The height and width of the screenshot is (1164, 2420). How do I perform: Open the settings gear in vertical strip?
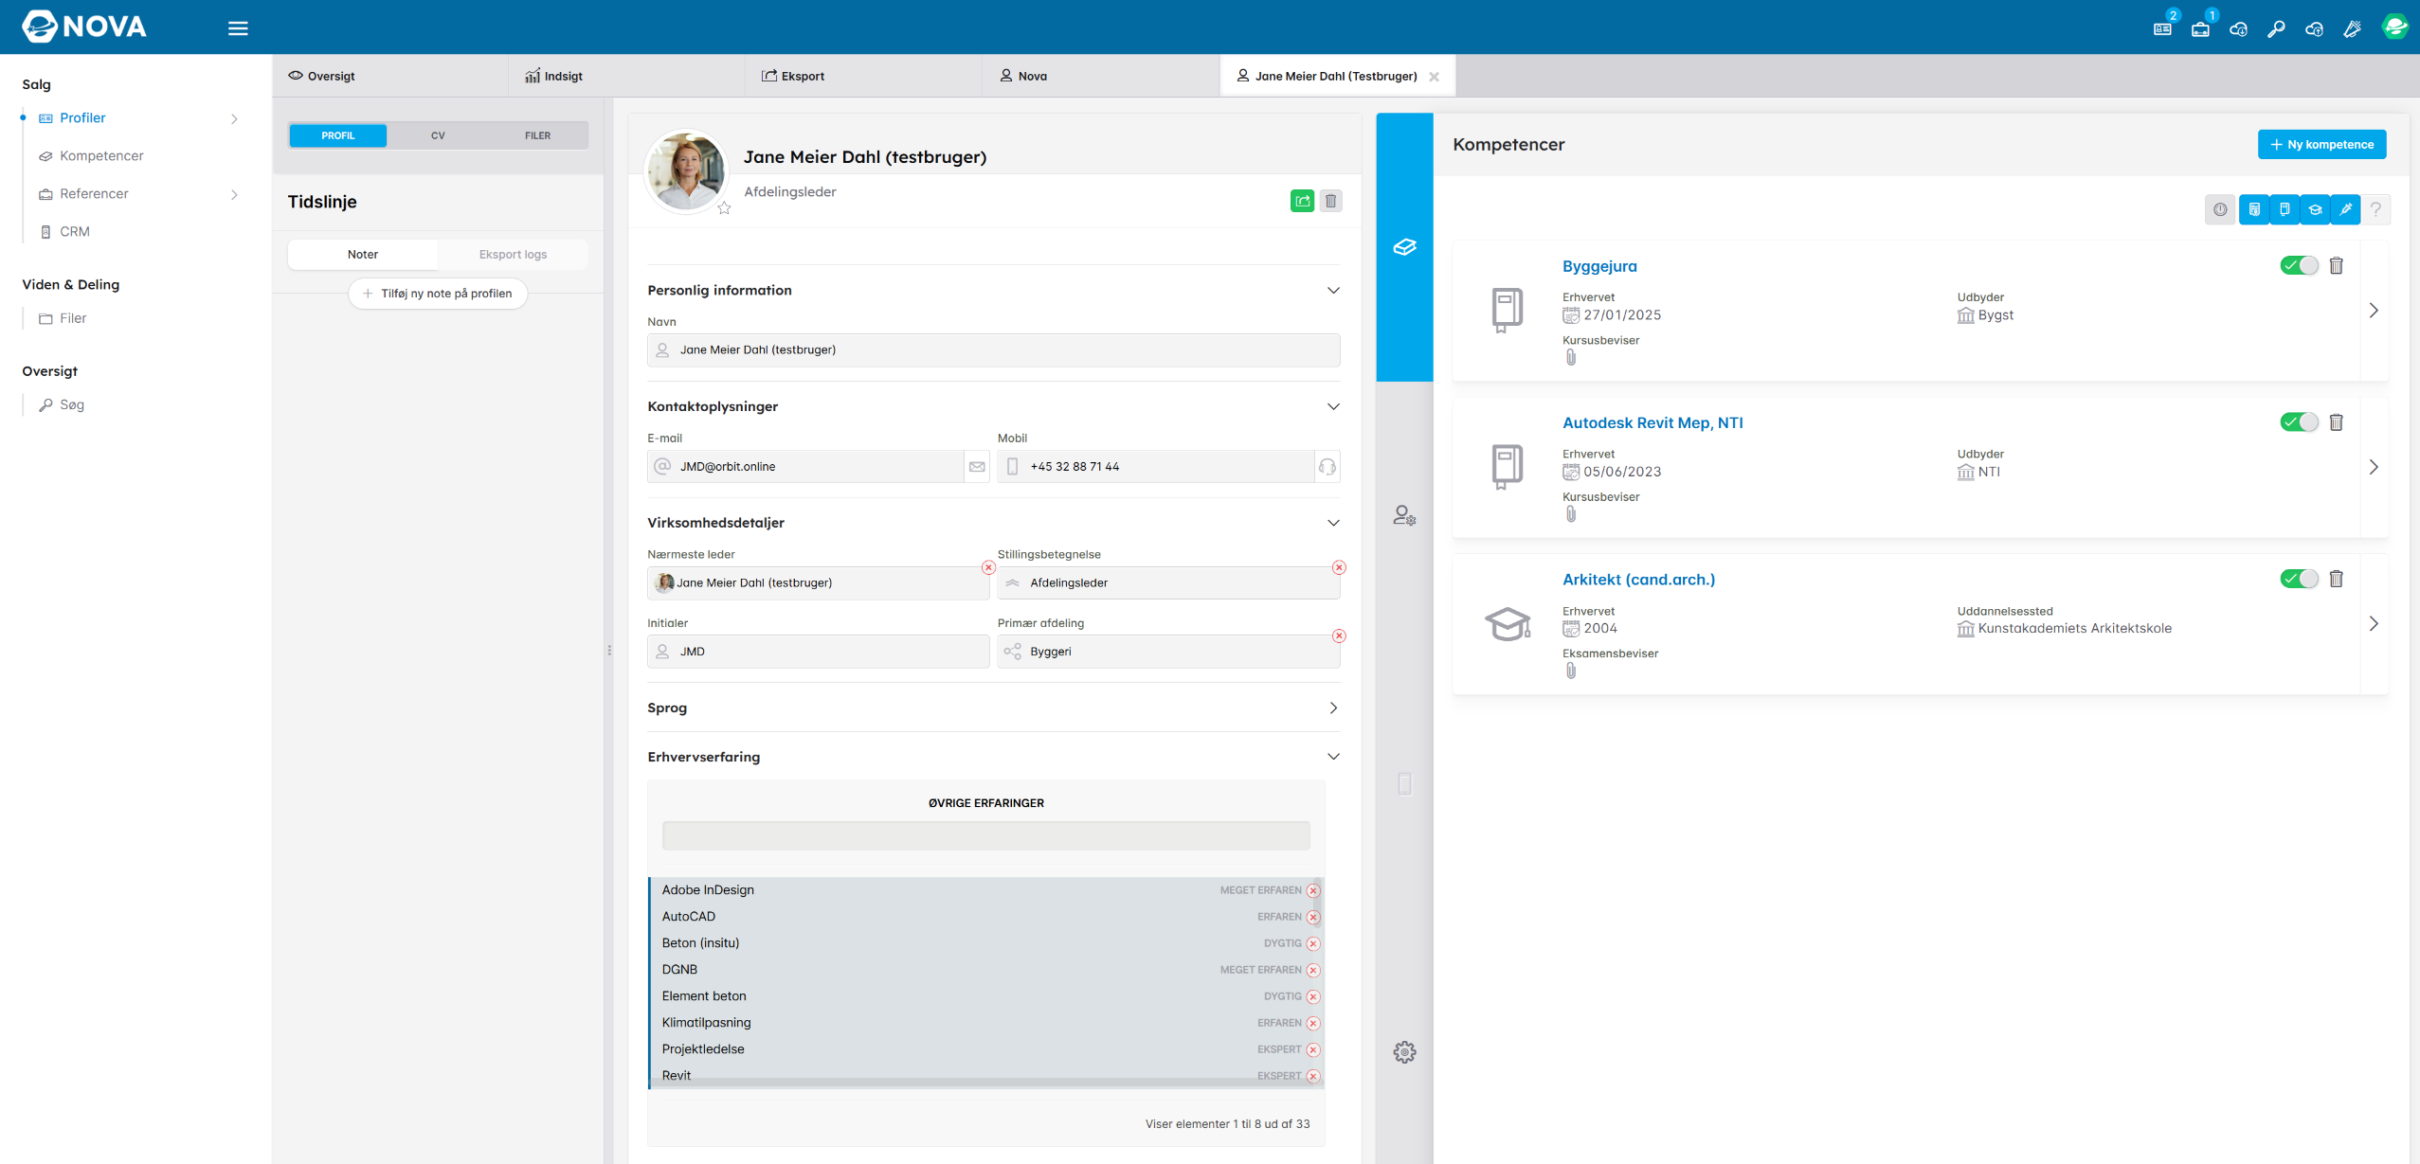coord(1404,1052)
